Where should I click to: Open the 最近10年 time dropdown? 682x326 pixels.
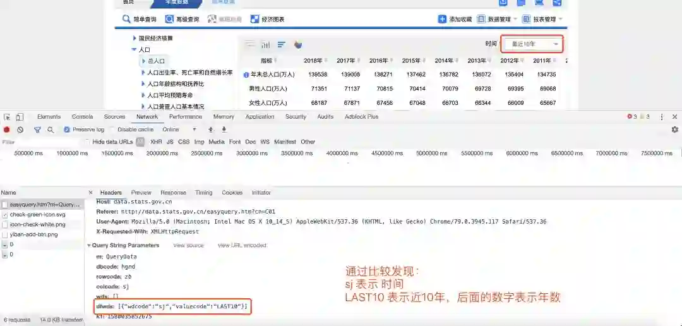tap(532, 44)
